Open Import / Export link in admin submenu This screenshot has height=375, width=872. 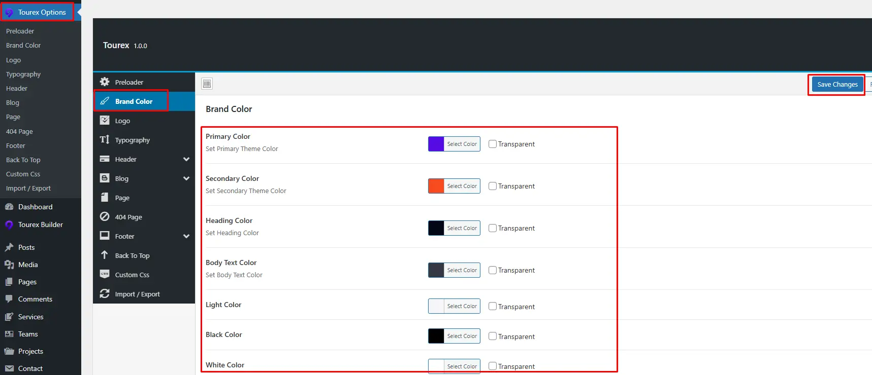[28, 188]
